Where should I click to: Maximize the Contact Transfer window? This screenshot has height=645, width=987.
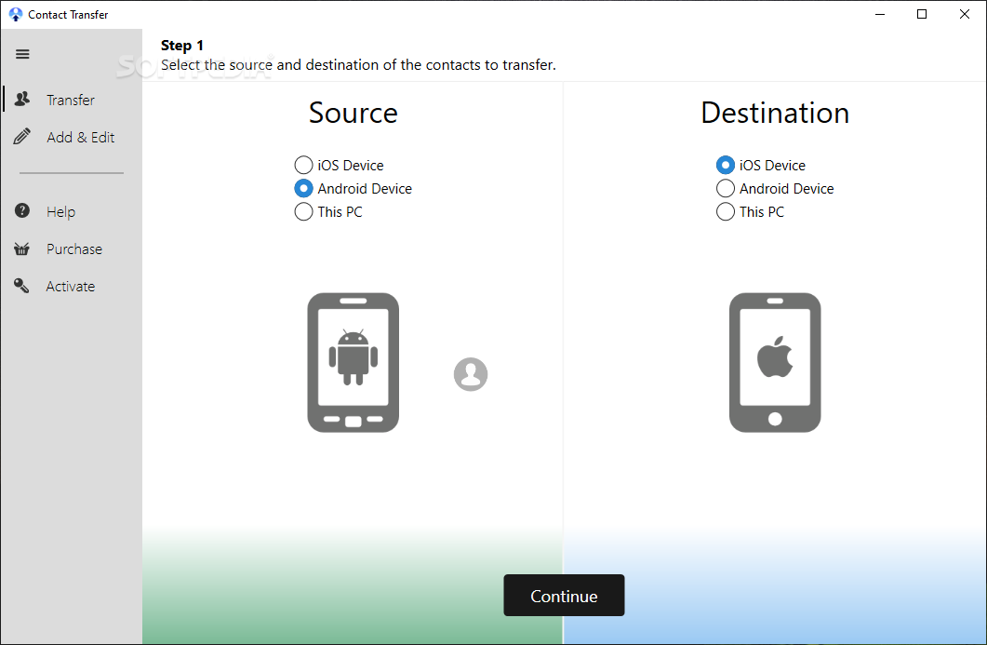922,14
